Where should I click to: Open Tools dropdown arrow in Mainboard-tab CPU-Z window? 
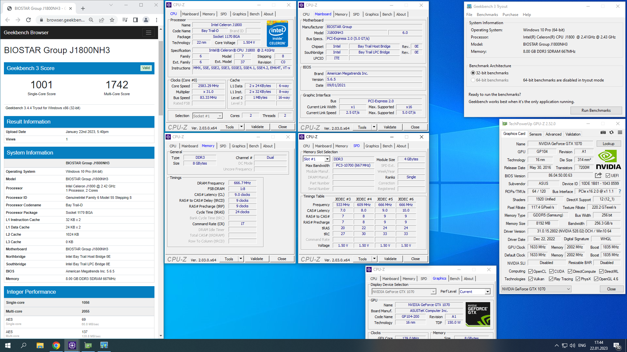374,127
